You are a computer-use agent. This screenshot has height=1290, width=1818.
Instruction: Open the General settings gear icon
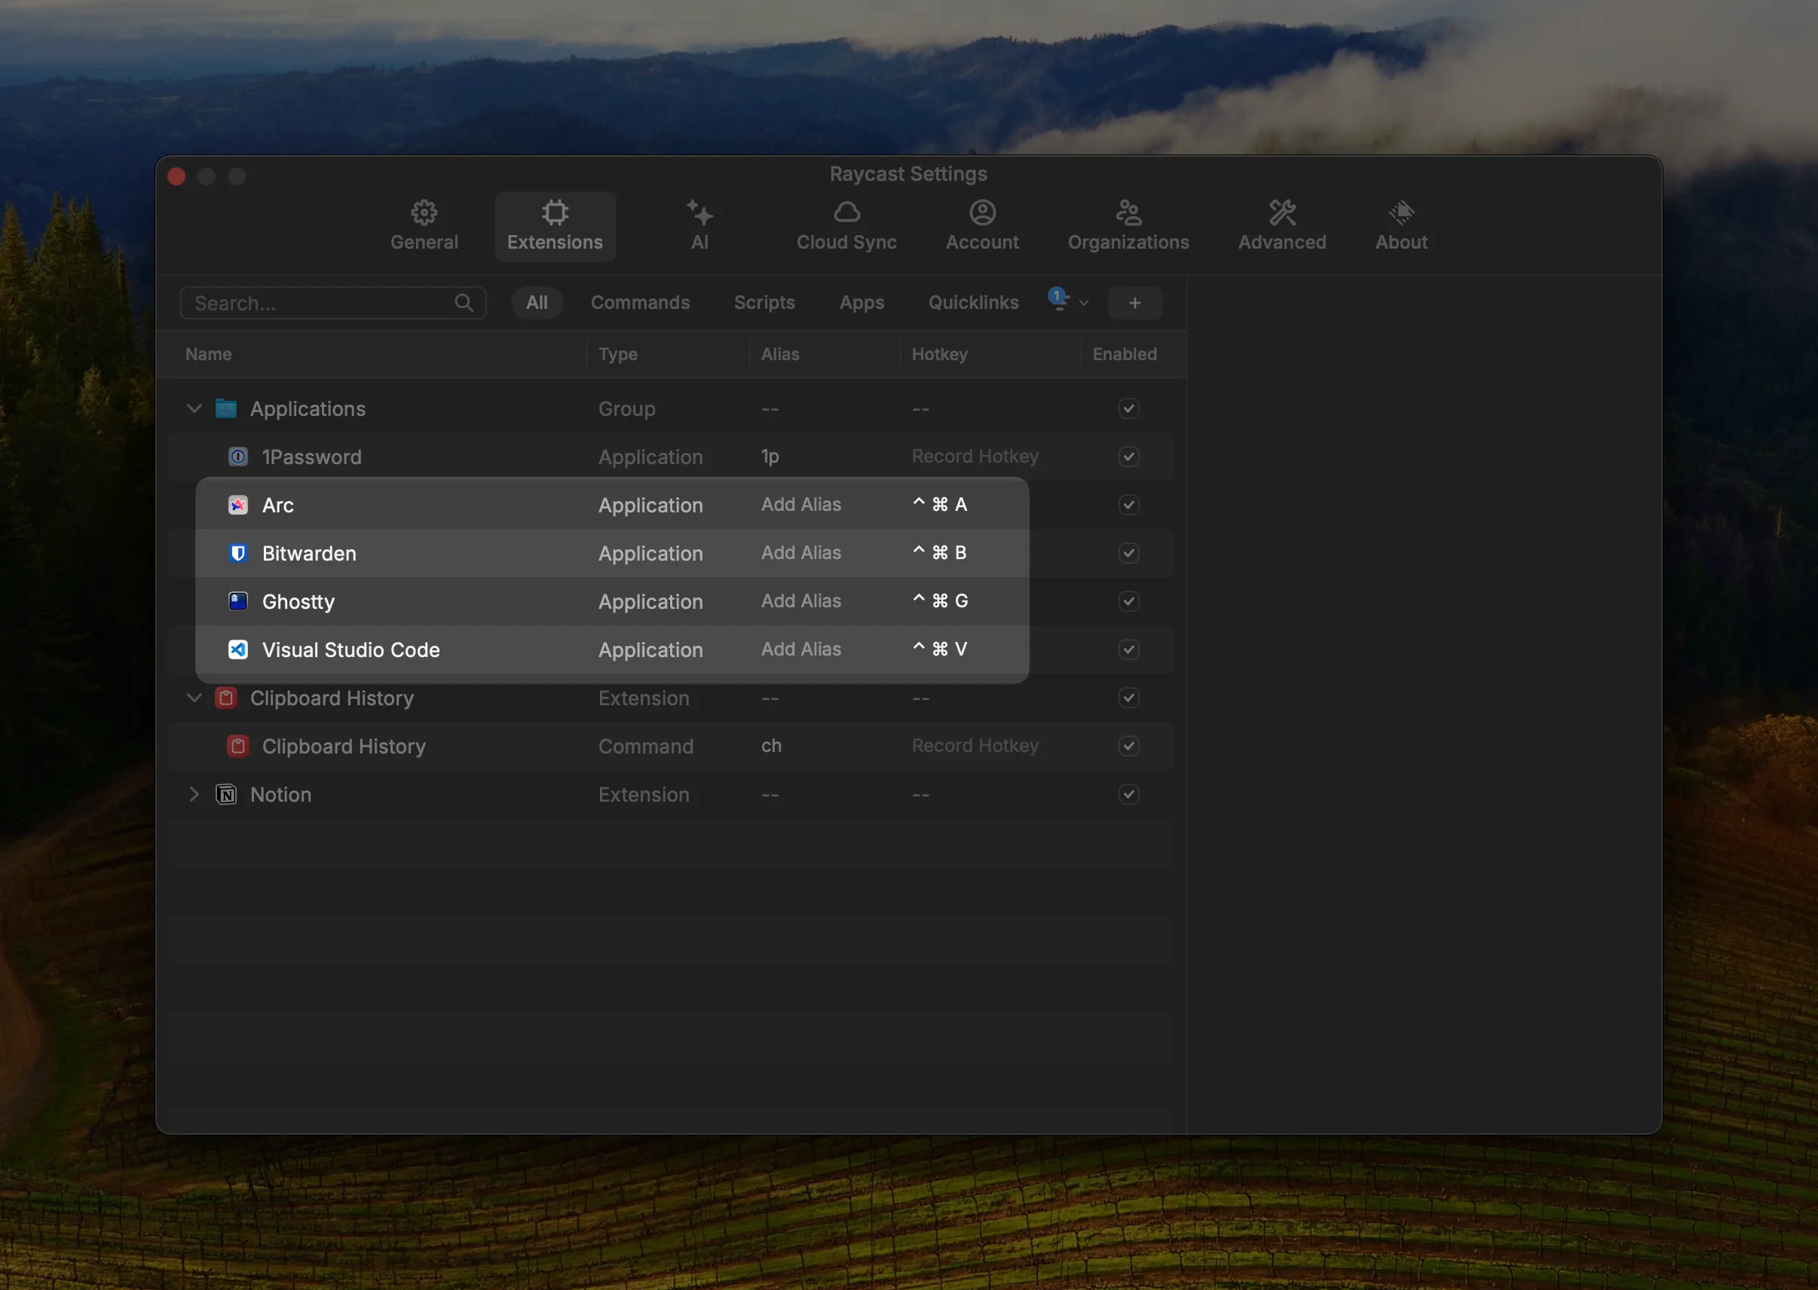[x=424, y=213]
